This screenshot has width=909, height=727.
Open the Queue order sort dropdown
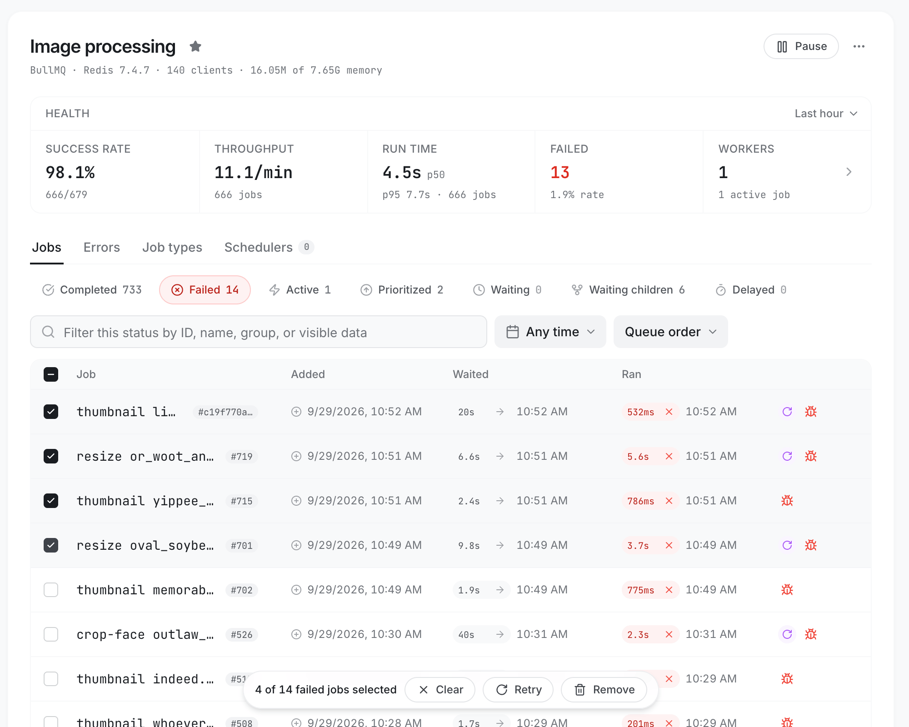[x=670, y=332]
